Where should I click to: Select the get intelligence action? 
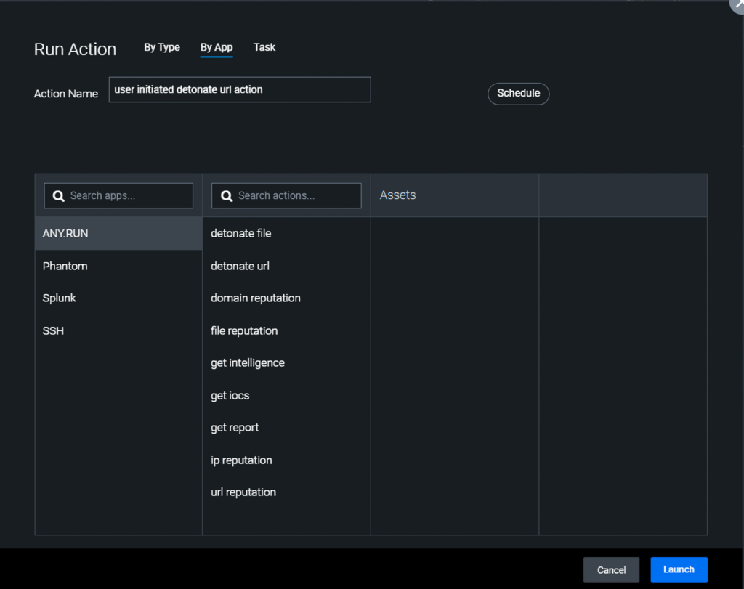click(247, 362)
